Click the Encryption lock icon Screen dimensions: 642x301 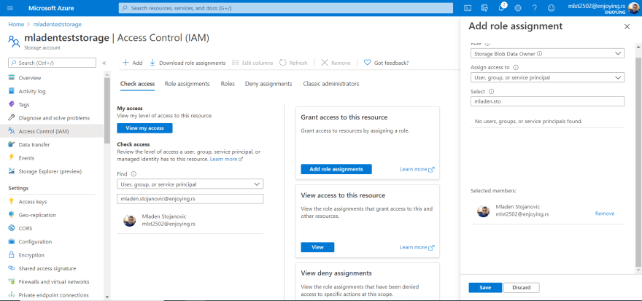pos(12,255)
